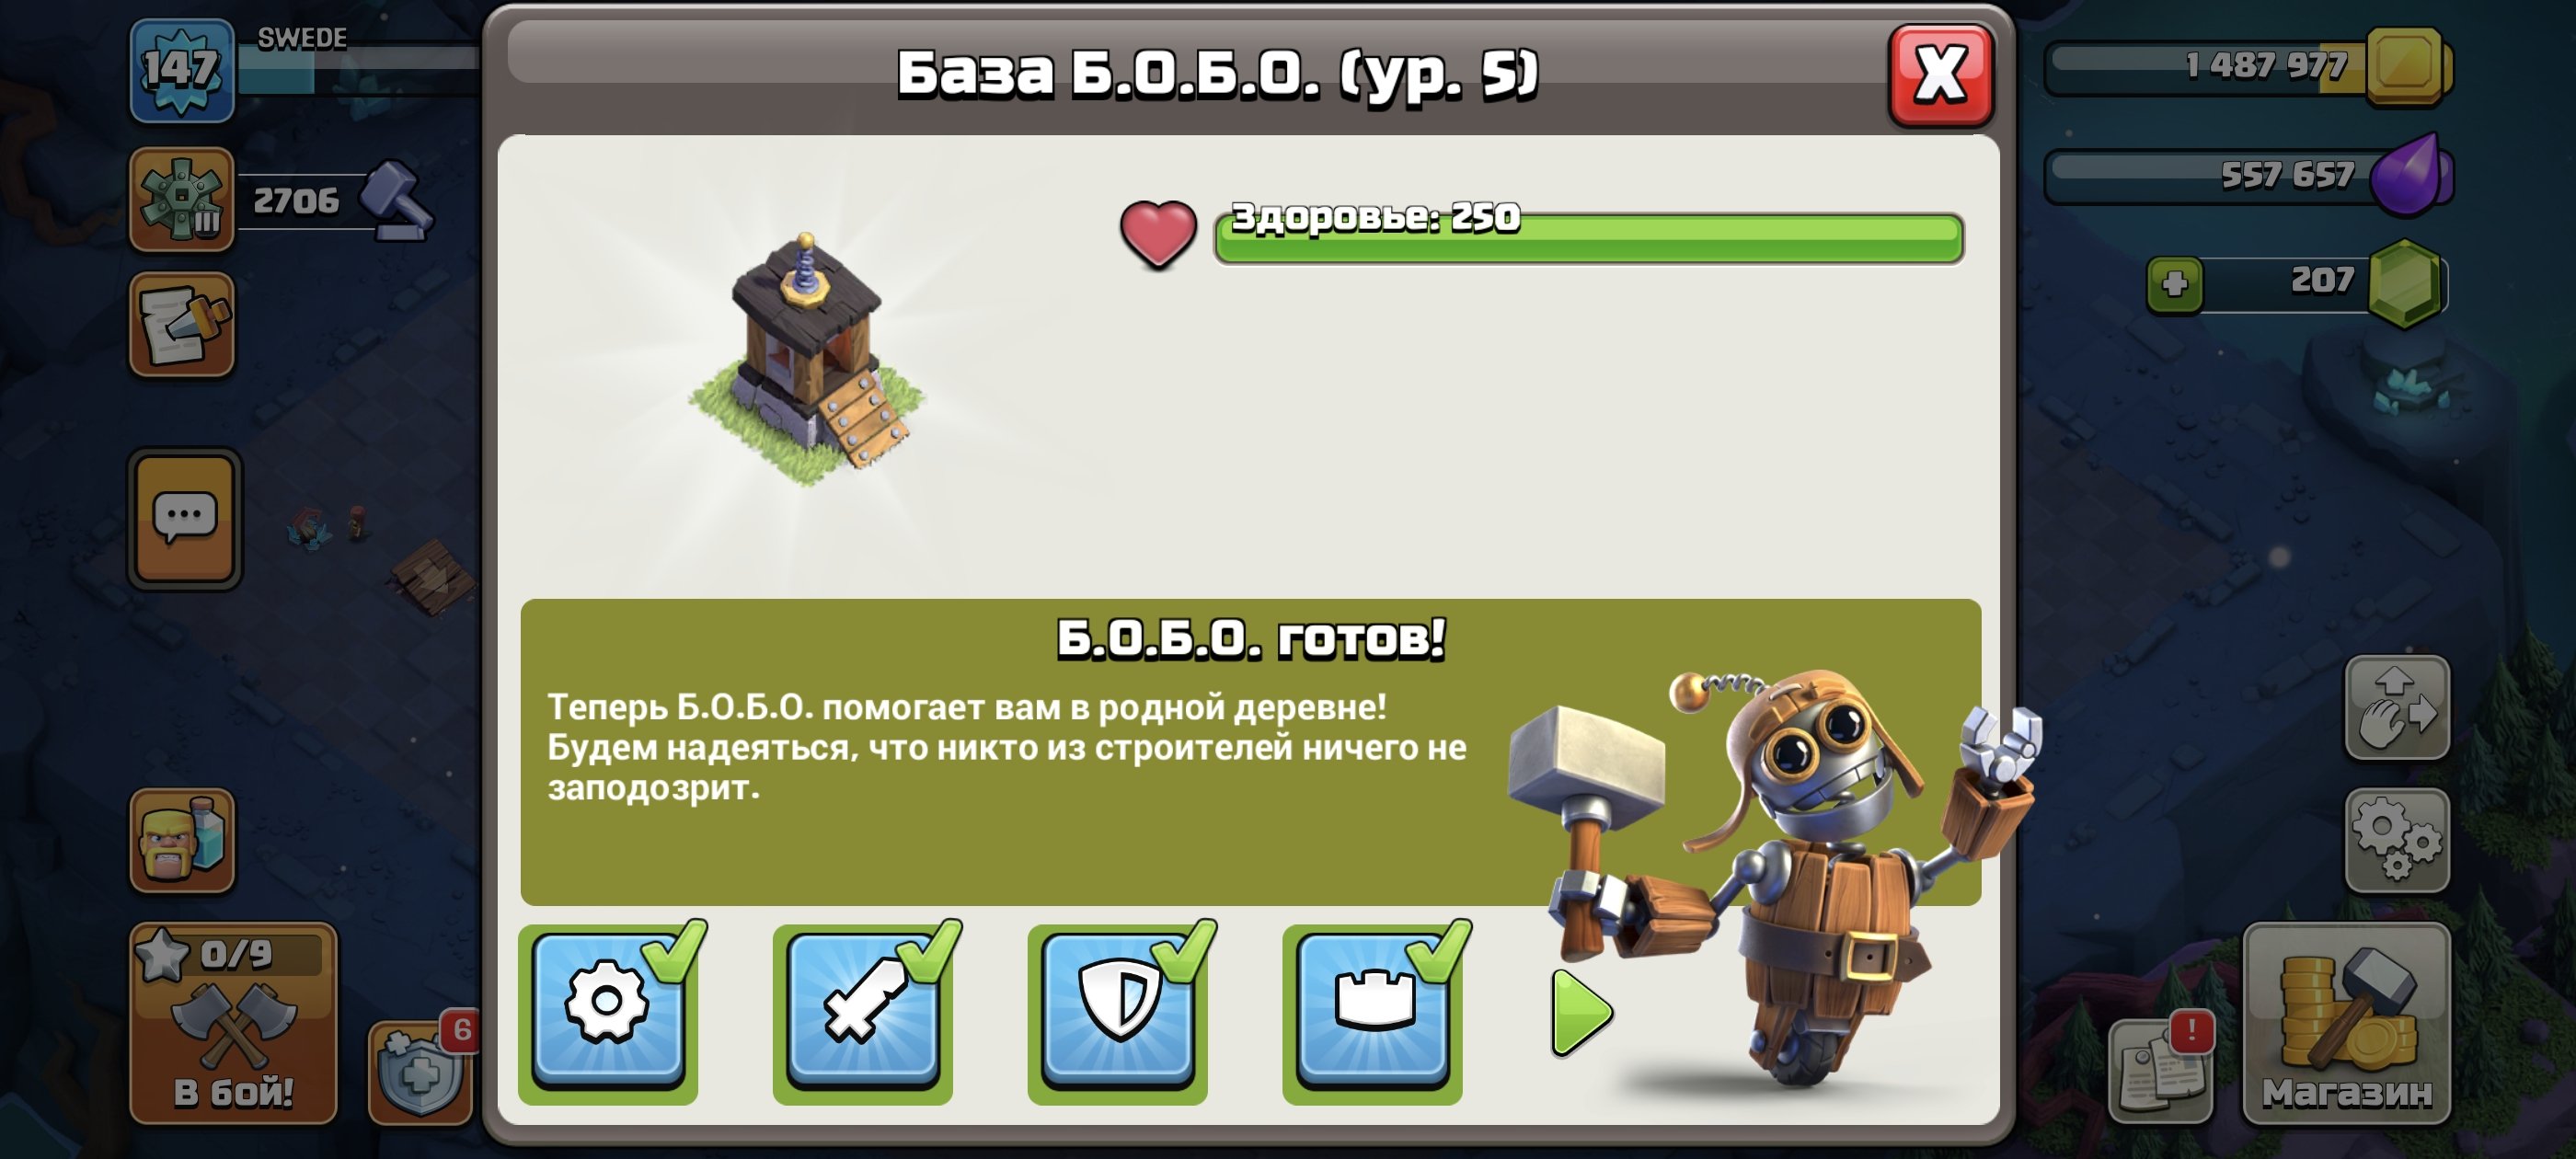Screen dimensions: 2576x1159
Task: Add gems with the green plus button
Action: pos(2174,284)
